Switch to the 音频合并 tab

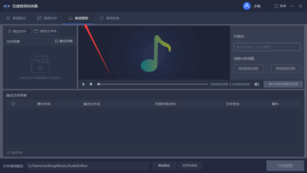pyautogui.click(x=47, y=18)
